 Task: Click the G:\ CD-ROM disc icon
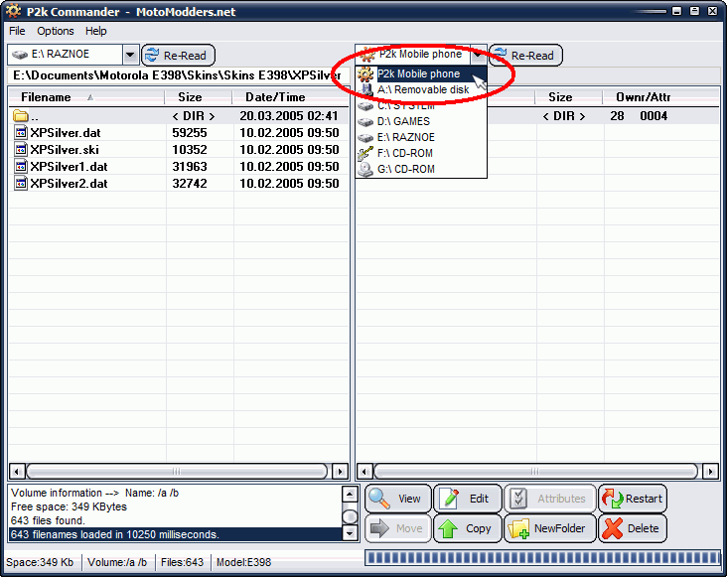point(365,170)
